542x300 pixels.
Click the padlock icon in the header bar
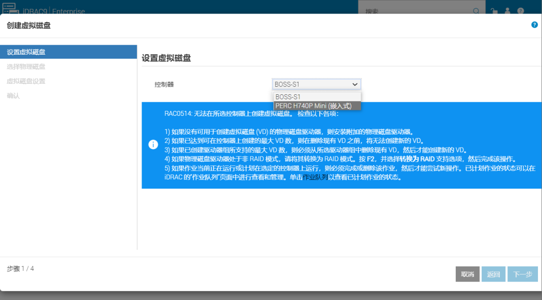click(494, 11)
